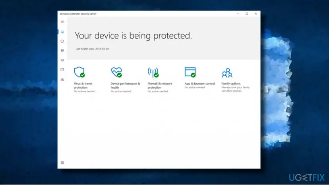The height and width of the screenshot is (185, 329).
Task: Click 'No action needed.' under Device performance & health
Action: tap(121, 92)
